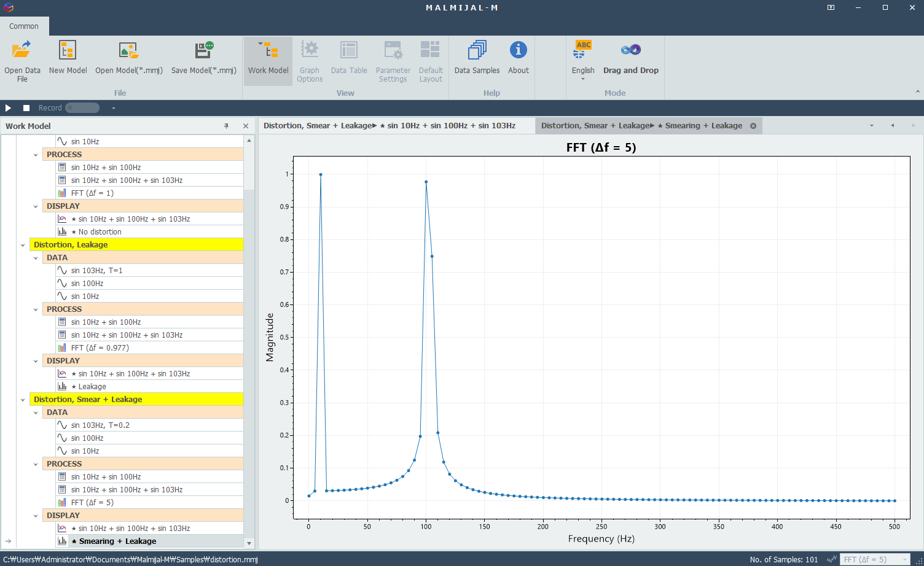
Task: Collapse DISPLAY under Distortion, Leakage
Action: pos(36,361)
